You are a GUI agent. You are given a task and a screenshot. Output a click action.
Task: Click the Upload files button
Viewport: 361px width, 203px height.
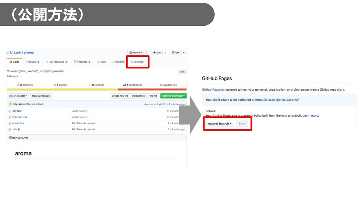(x=138, y=96)
